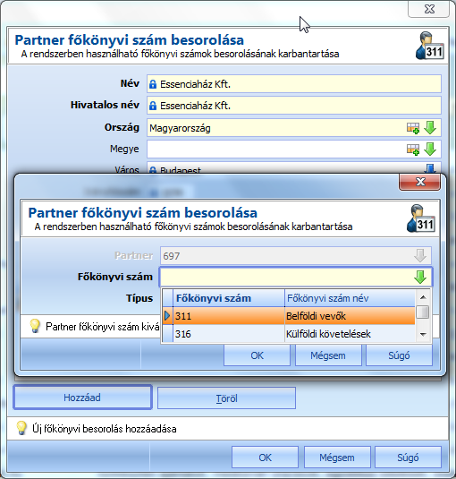Image resolution: width=456 pixels, height=479 pixels.
Task: Click the lightbulb hint icon beside Új főkönyvi besorolás
Action: (21, 428)
